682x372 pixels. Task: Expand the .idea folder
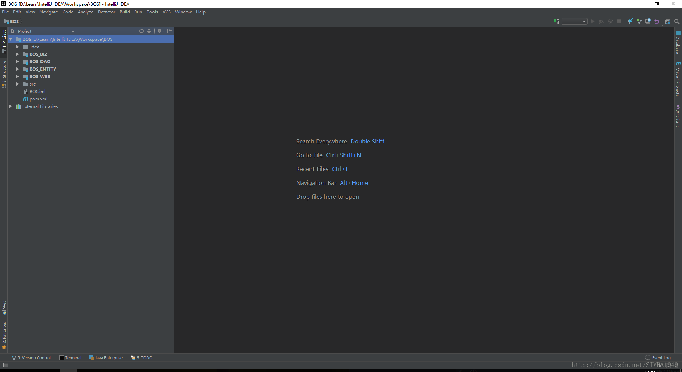point(17,47)
